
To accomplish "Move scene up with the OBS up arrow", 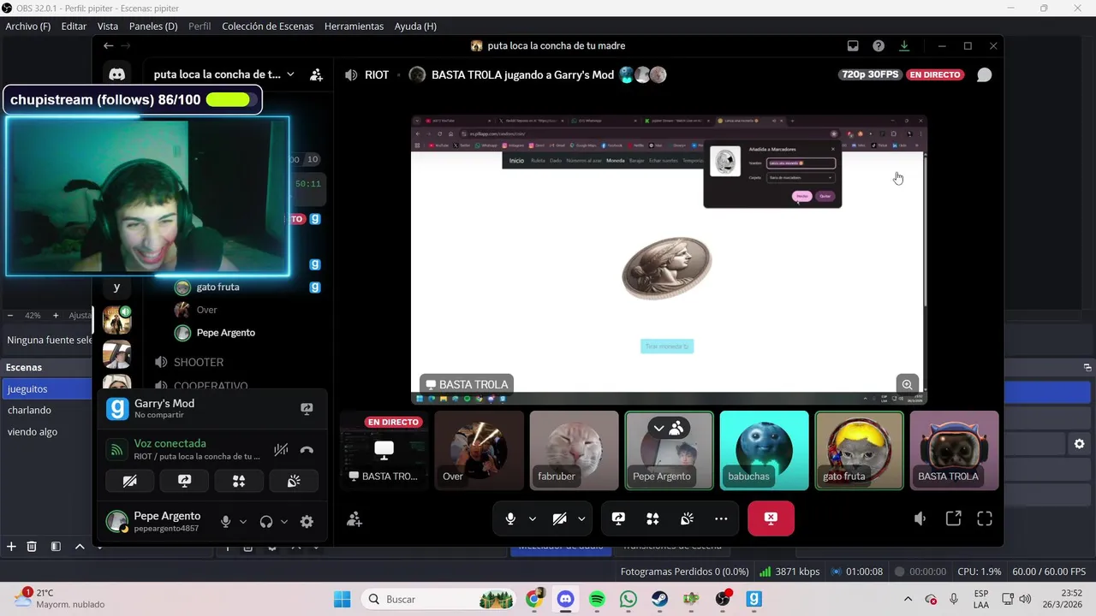I will click(80, 547).
